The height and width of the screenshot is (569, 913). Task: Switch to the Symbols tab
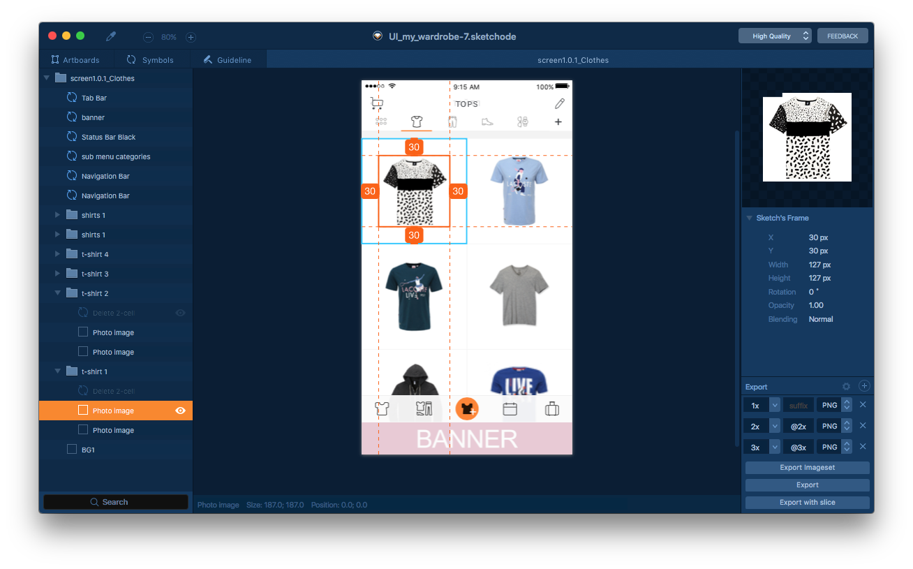click(150, 60)
